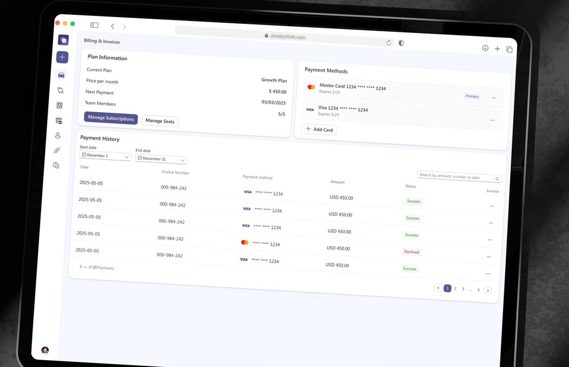The image size is (569, 367).
Task: Click the Invoice Number column header
Action: [x=175, y=172]
